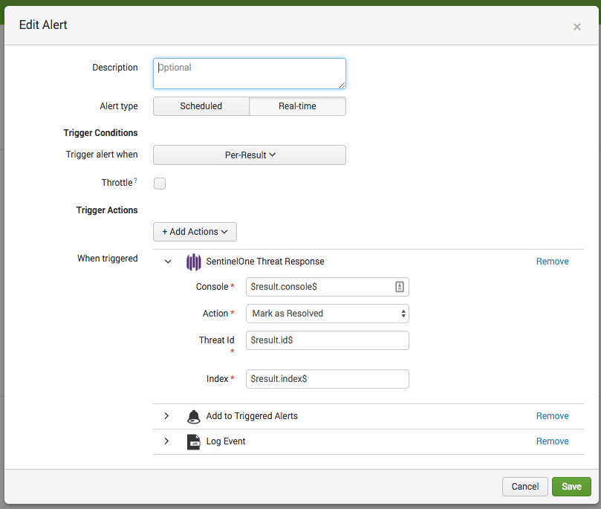
Task: Expand the Log Event action
Action: (166, 441)
